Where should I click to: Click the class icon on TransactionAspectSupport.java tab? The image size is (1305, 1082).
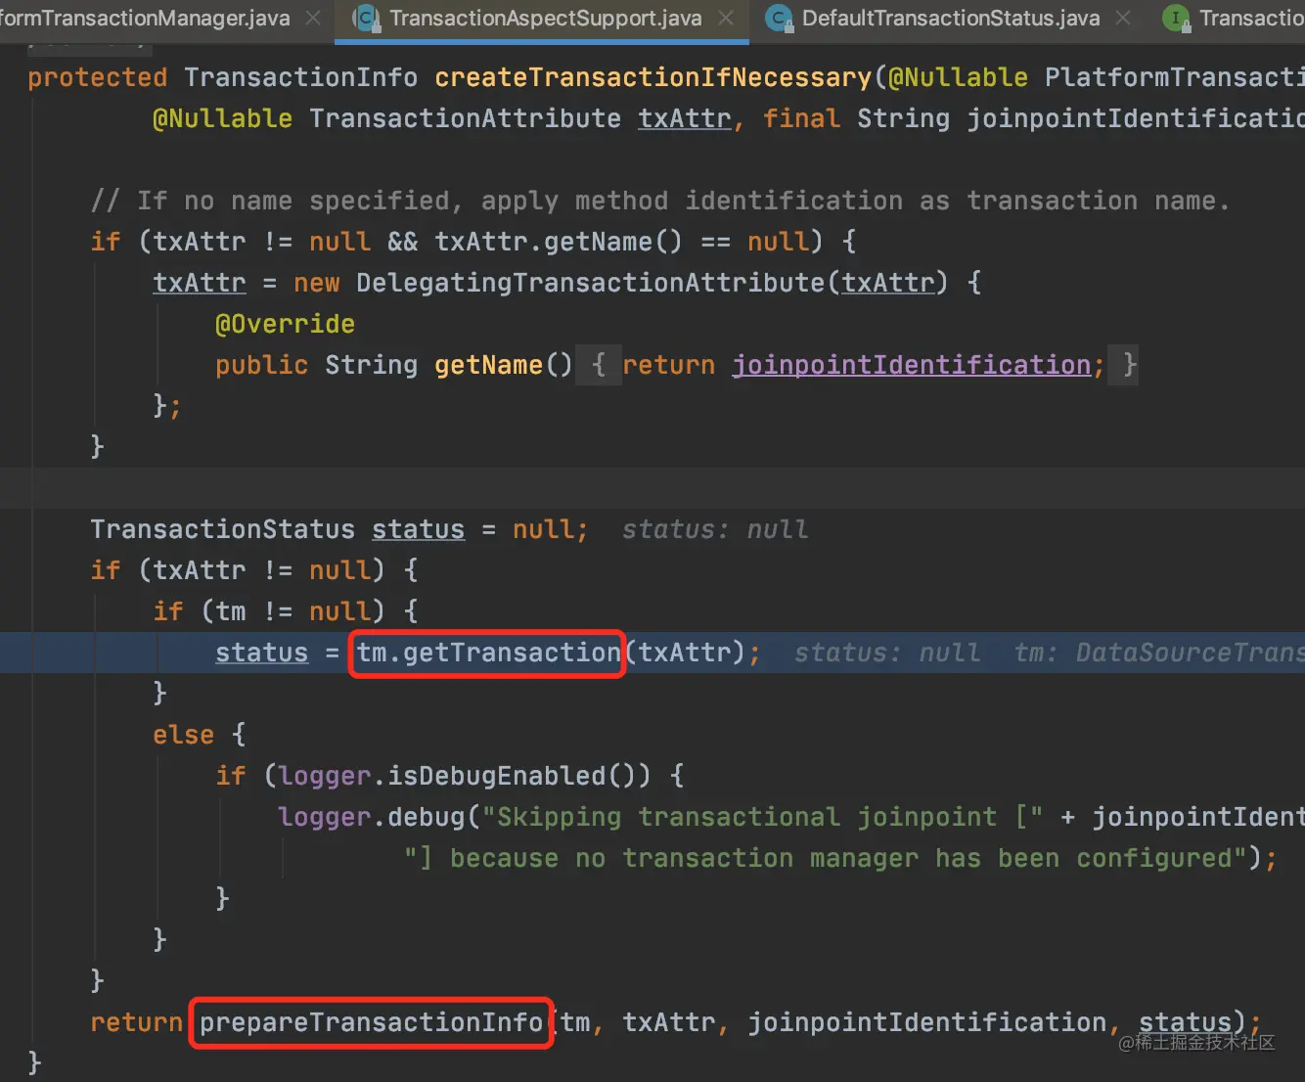[x=368, y=19]
